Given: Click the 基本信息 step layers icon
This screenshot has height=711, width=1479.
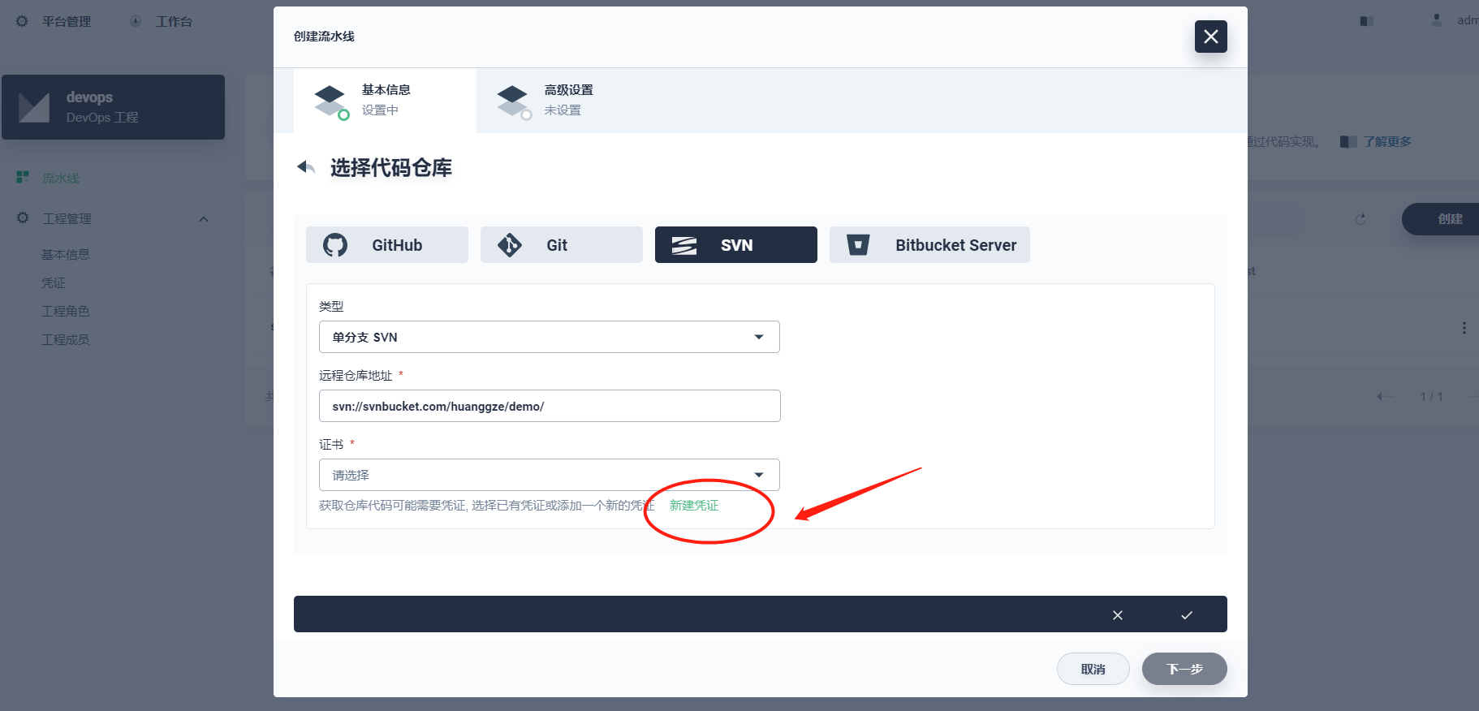Looking at the screenshot, I should pos(331,101).
